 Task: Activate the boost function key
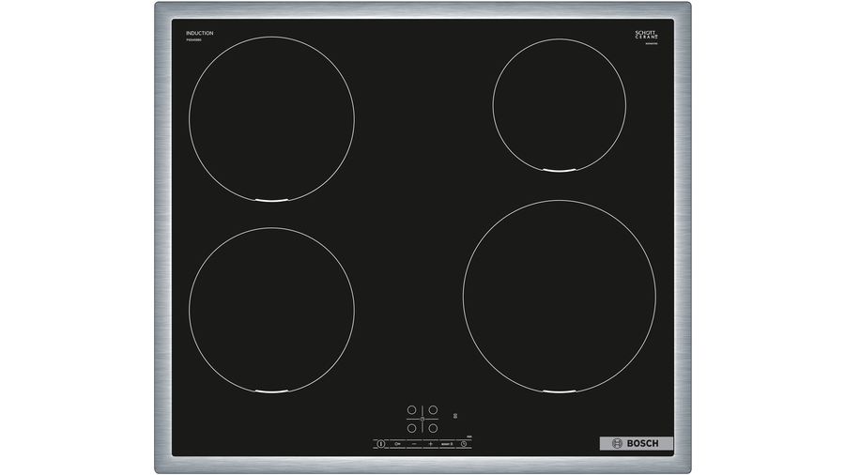[447, 443]
